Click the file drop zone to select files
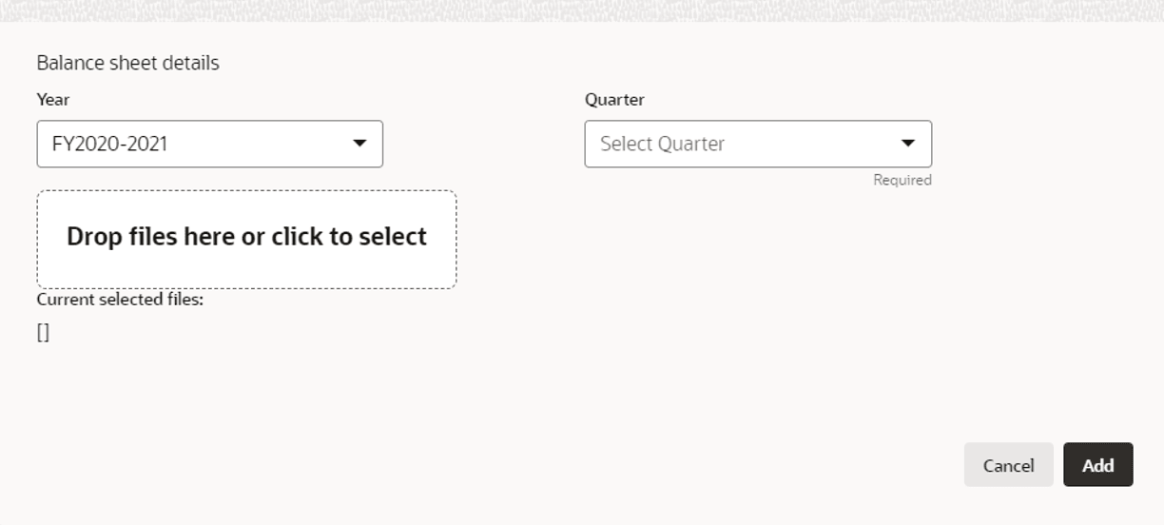 [247, 240]
